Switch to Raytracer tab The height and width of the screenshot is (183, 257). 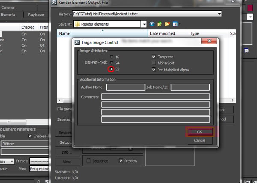pyautogui.click(x=36, y=15)
